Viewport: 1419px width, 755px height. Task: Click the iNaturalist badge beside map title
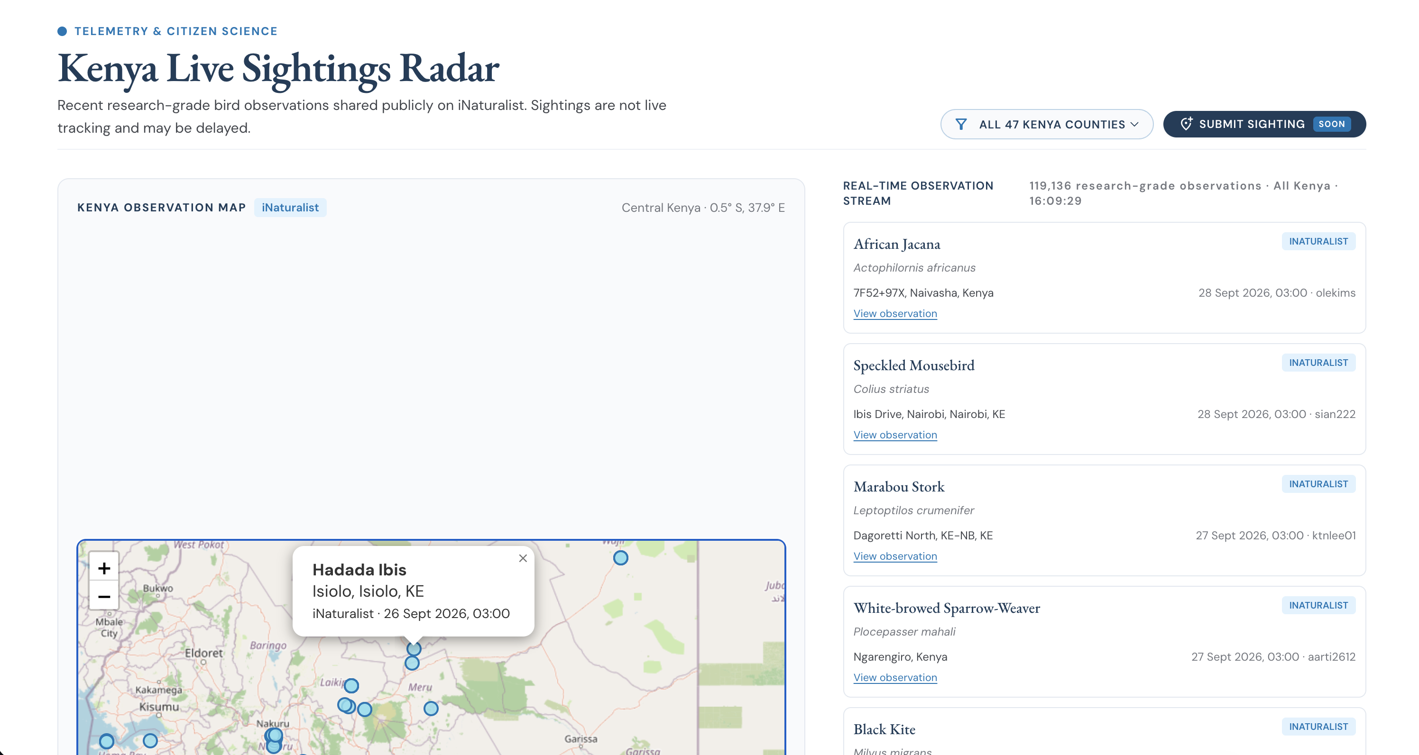tap(290, 208)
